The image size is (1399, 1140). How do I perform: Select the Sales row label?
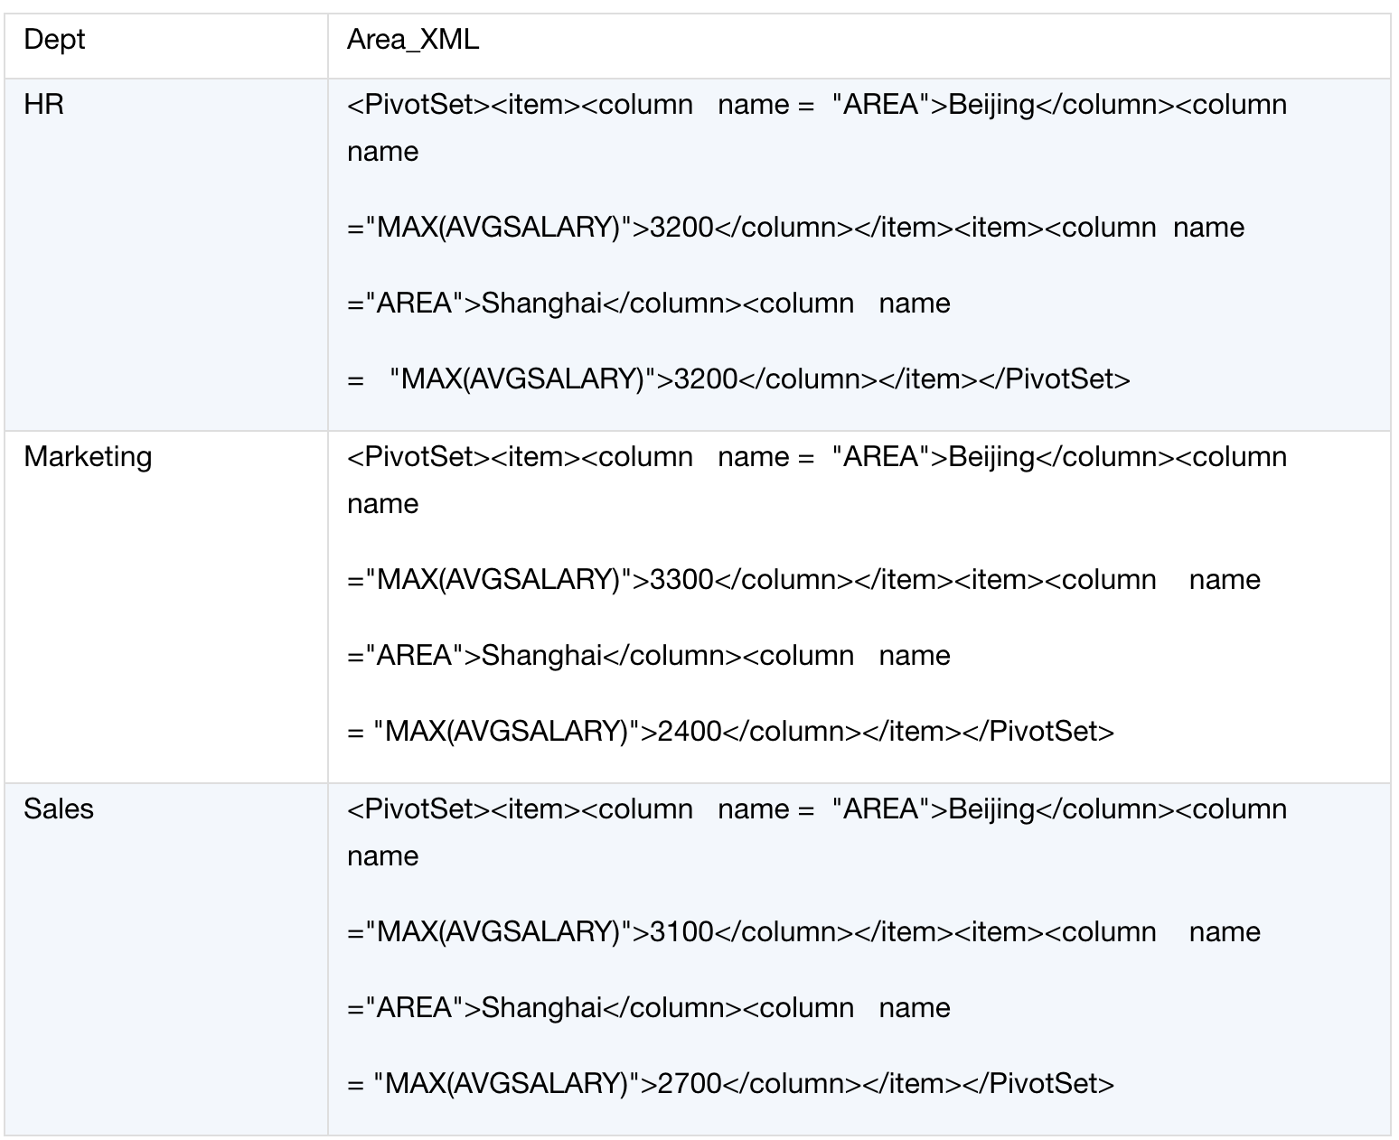coord(59,809)
